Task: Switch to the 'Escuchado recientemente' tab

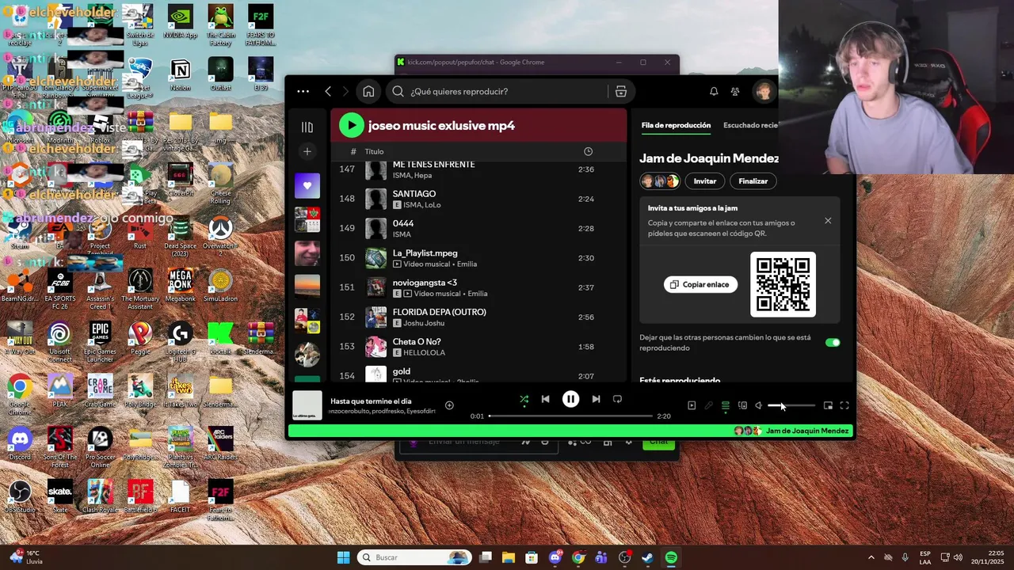Action: pyautogui.click(x=750, y=125)
